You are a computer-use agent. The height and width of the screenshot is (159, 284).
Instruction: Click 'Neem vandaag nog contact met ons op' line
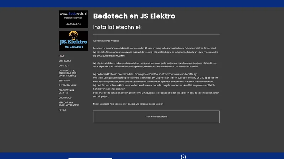pyautogui.click(x=128, y=104)
